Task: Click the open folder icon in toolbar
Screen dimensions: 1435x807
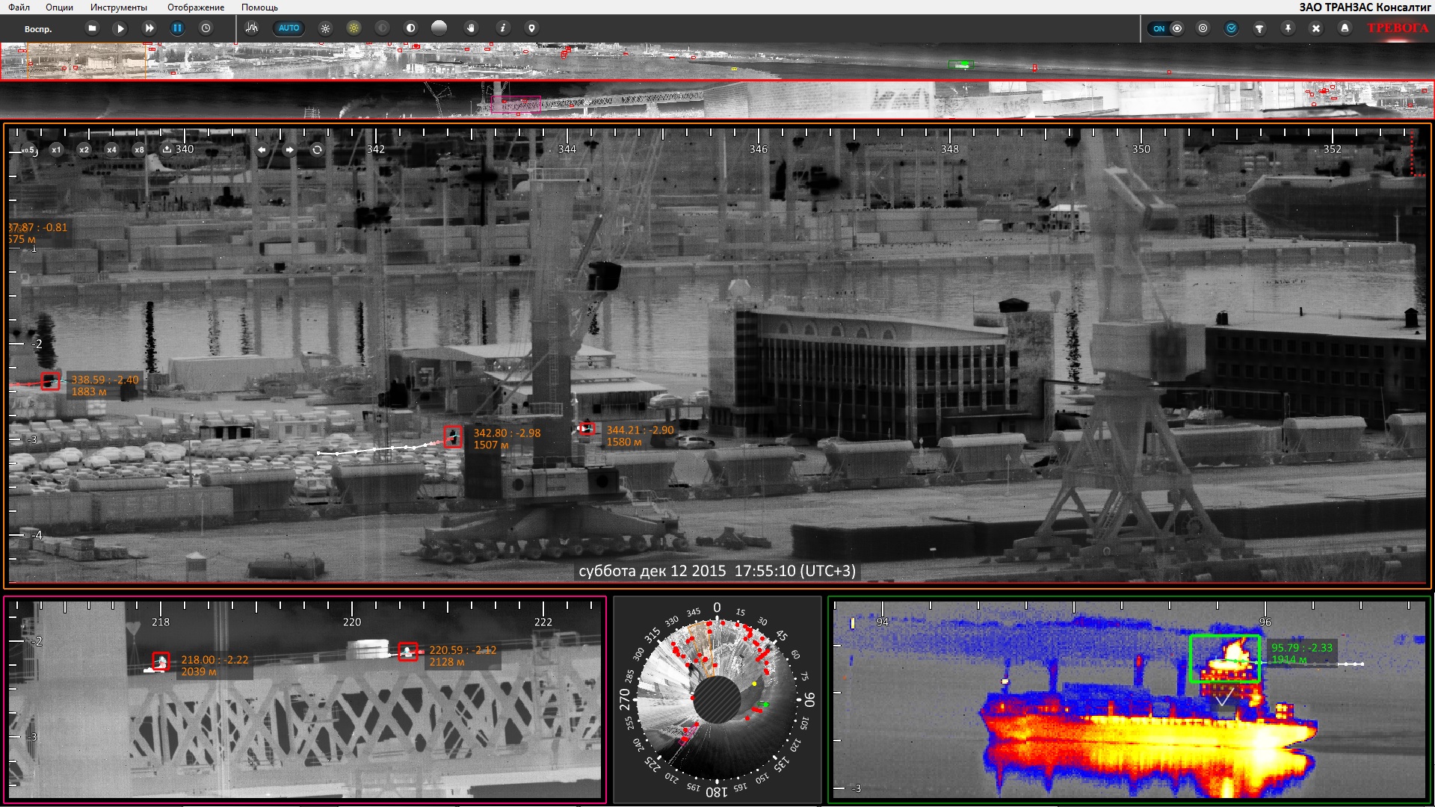Action: (x=92, y=28)
